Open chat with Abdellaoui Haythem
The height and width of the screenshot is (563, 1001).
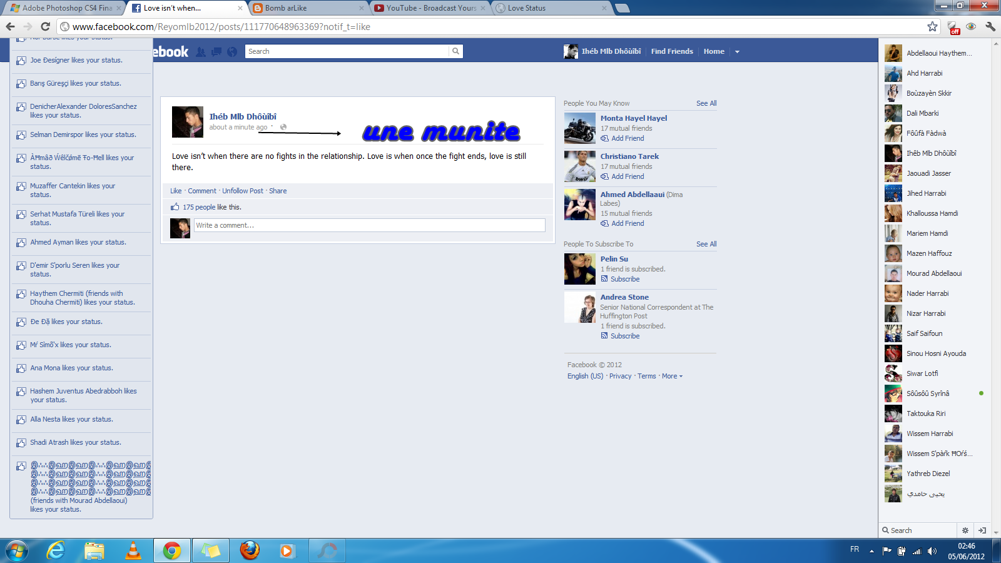[935, 53]
